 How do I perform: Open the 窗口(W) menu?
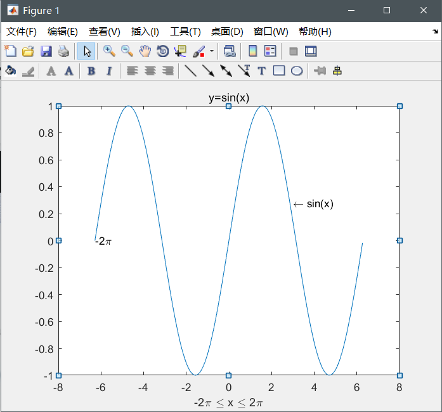(x=271, y=31)
